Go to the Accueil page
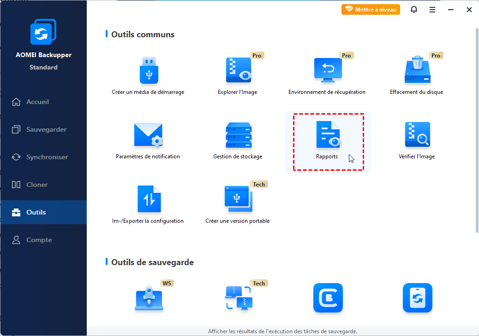The image size is (479, 336). click(x=43, y=102)
